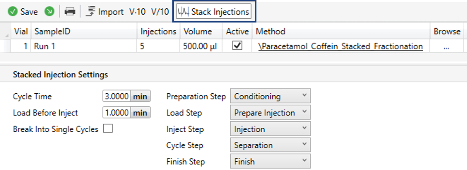
Task: Click the Volume cell showing 500.00 µl
Action: (x=200, y=46)
